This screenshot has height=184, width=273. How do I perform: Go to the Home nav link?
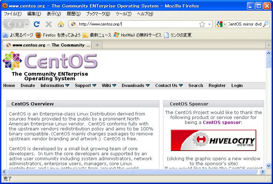pos(9,86)
